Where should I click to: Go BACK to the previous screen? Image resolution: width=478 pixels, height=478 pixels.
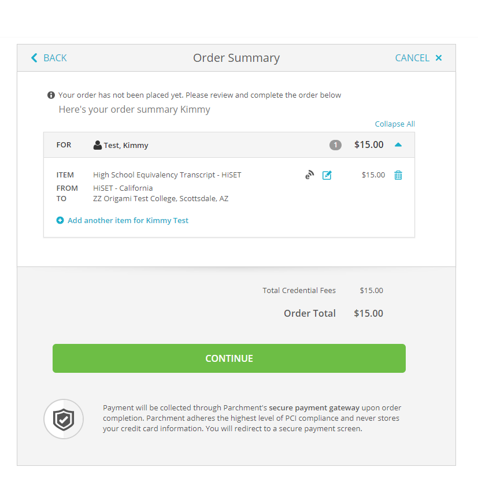(49, 58)
